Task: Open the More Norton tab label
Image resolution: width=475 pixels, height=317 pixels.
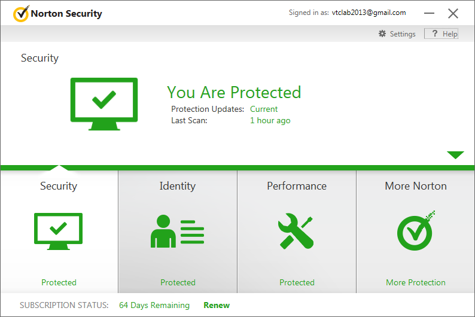Action: 416,186
